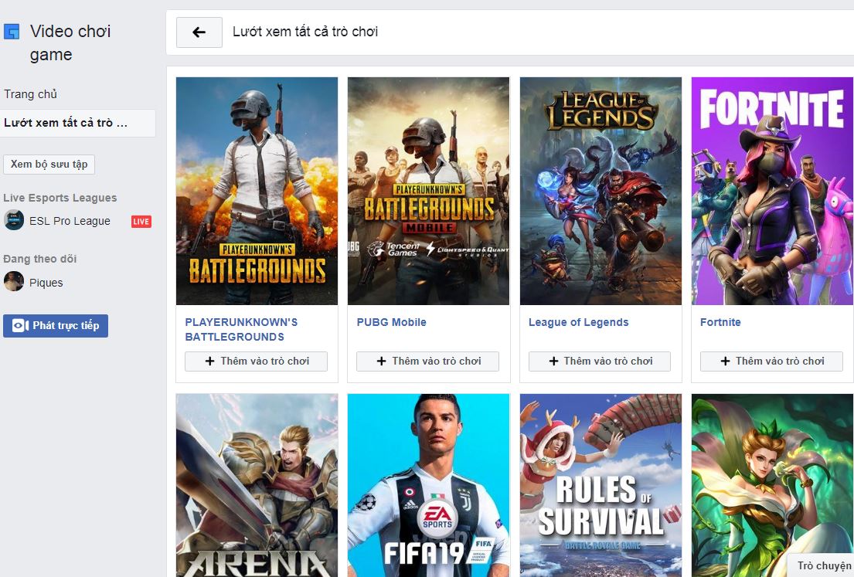This screenshot has width=854, height=577.
Task: Open the Trò chuyện chat tab
Action: pos(822,565)
